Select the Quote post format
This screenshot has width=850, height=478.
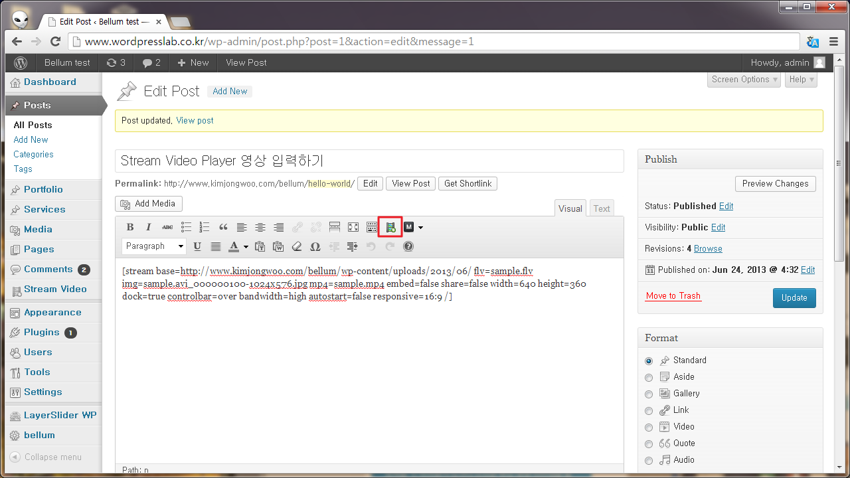[x=649, y=443]
